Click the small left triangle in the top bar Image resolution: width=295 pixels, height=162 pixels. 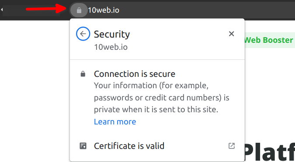(x=2, y=10)
